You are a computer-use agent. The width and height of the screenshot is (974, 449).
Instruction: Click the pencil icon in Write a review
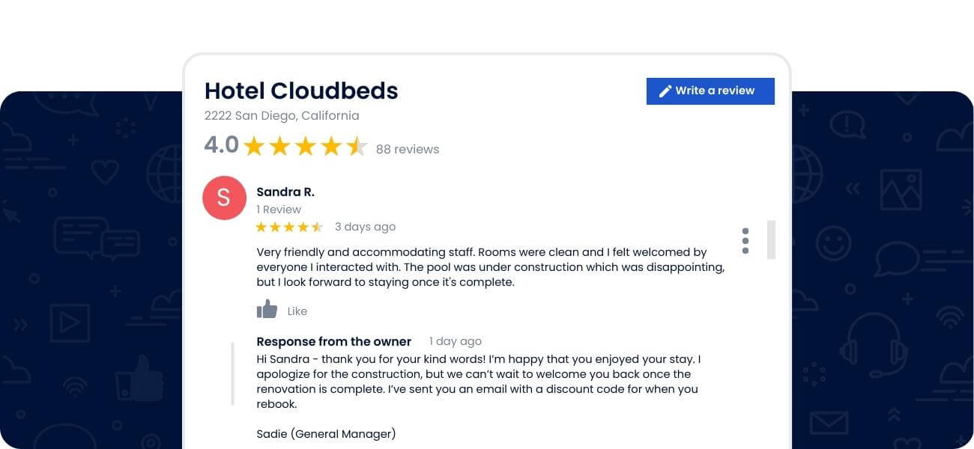(665, 91)
